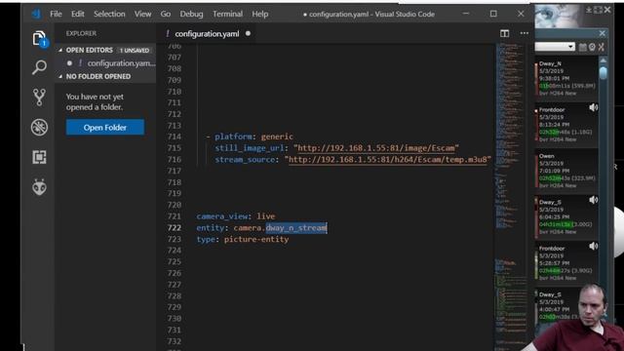624x351 pixels.
Task: Click selected text dway_n_stream on line 722
Action: coord(296,227)
